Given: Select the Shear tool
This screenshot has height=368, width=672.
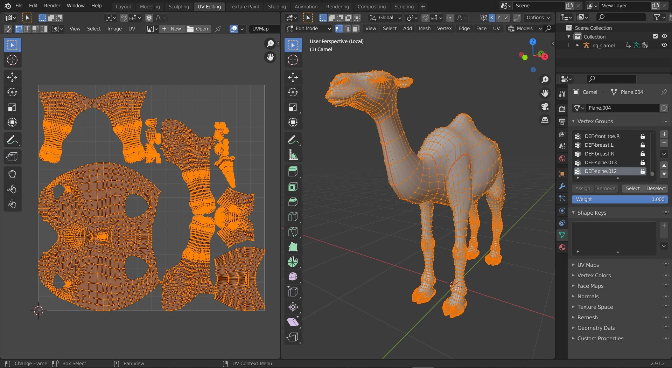Looking at the screenshot, I should click(293, 322).
